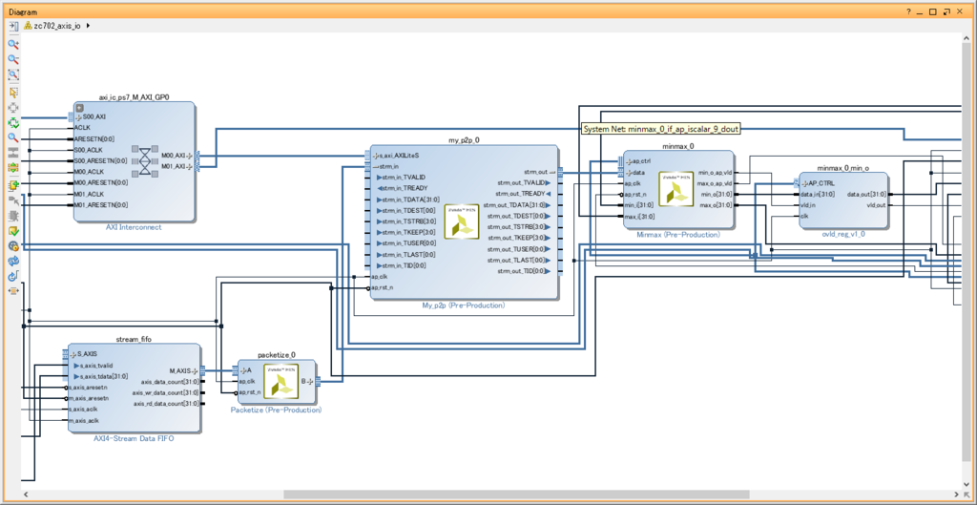
Task: Activate the Select Area arrow tool
Action: [13, 93]
